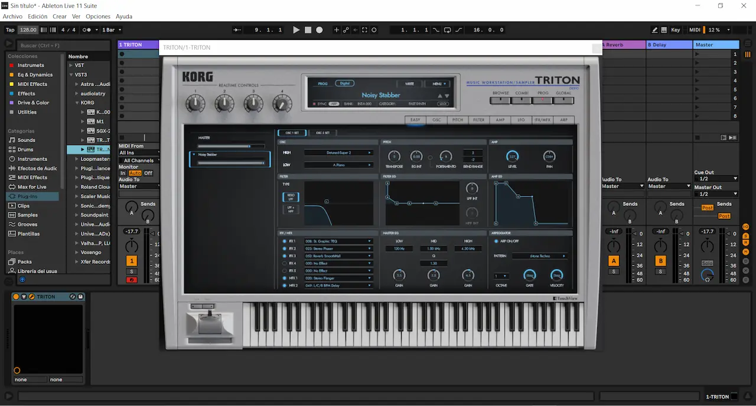The width and height of the screenshot is (756, 406).
Task: Expand the VST folder in browser
Action: (x=71, y=66)
